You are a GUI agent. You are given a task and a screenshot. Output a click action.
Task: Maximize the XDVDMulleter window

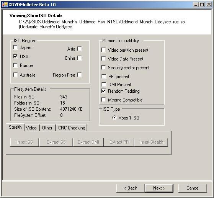point(202,5)
